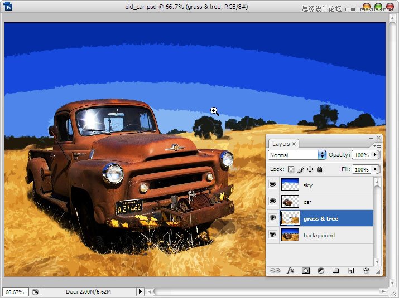Hide the grass & tree layer

click(x=272, y=218)
